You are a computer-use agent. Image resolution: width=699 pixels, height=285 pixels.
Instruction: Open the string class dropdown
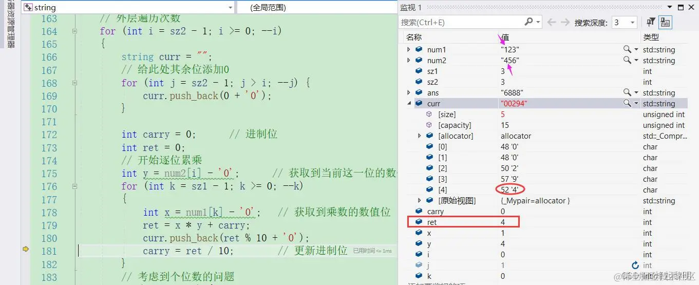[230, 8]
